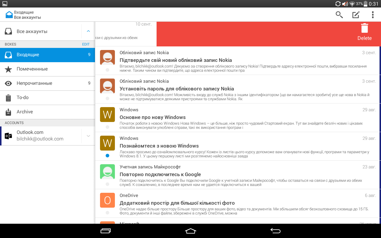Image resolution: width=381 pixels, height=238 pixels.
Task: Tap the Все аккаунты row label
Action: point(32,32)
